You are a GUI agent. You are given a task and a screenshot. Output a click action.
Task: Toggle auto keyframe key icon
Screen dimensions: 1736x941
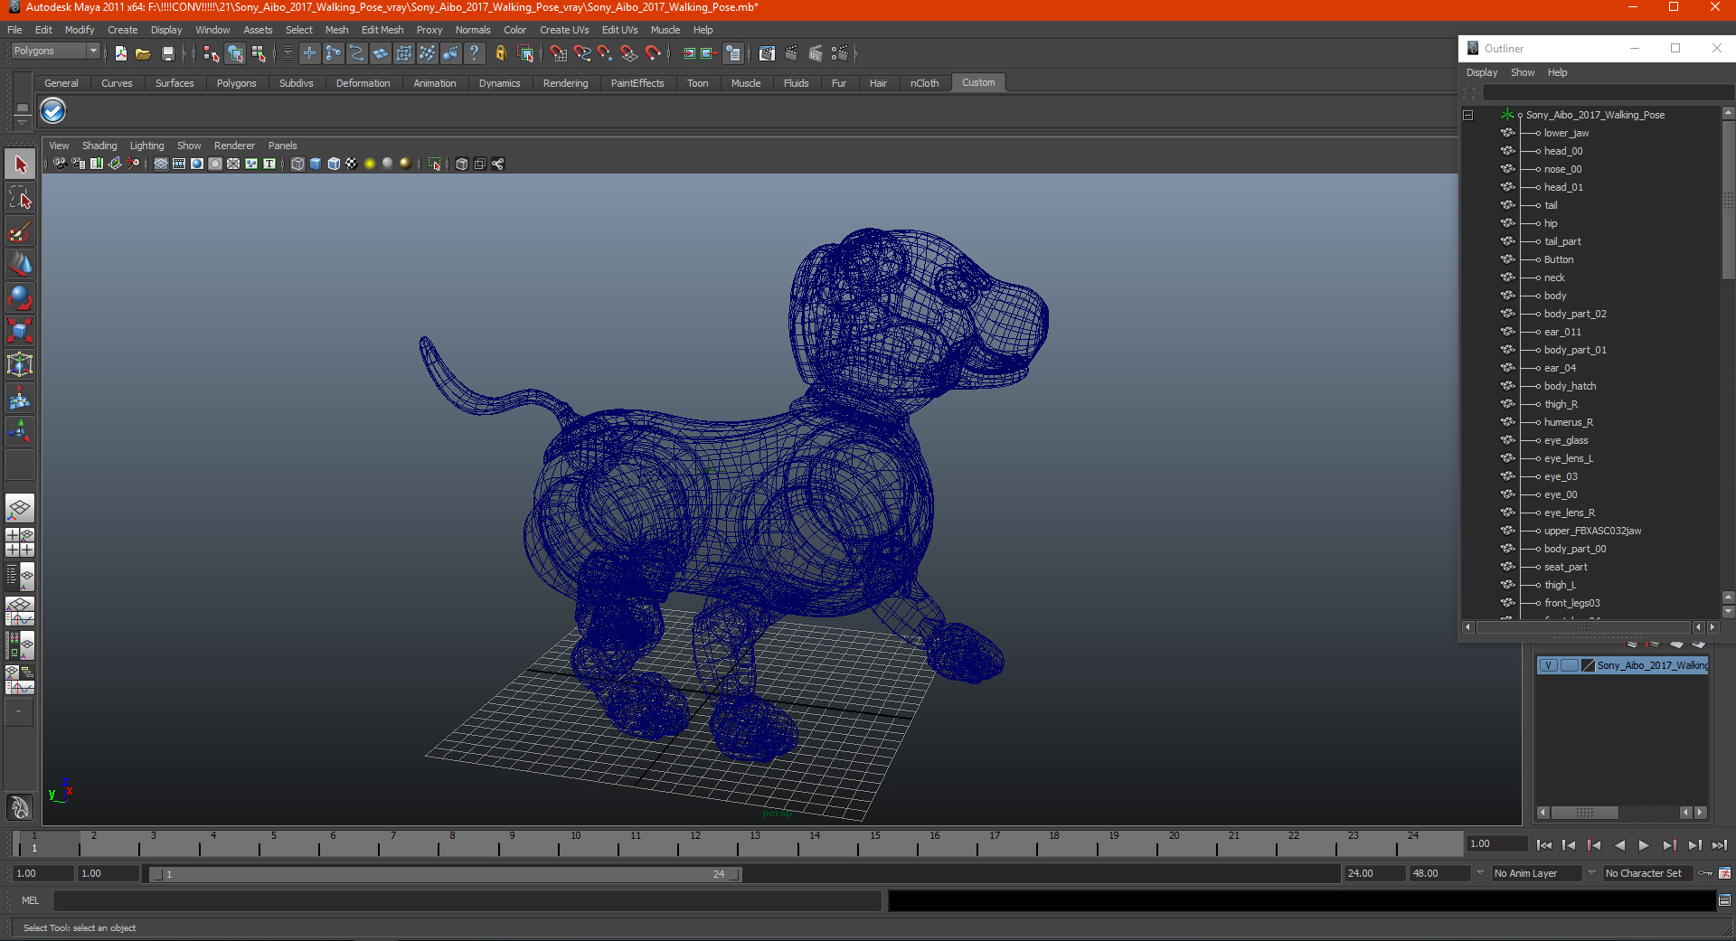click(x=1705, y=873)
